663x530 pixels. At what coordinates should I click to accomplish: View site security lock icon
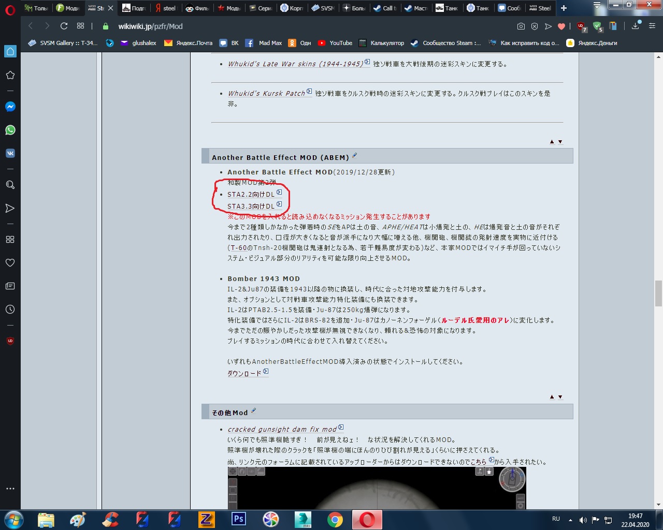(106, 26)
